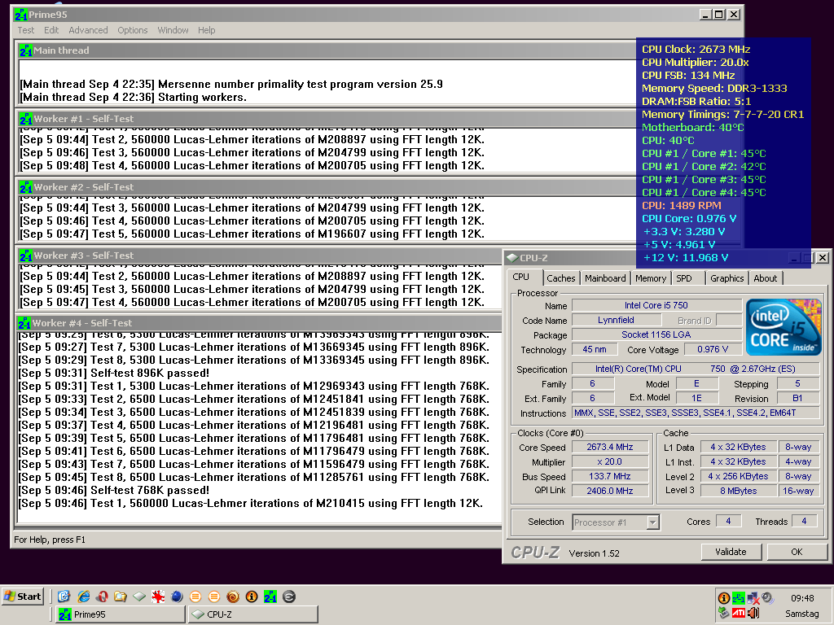Image resolution: width=834 pixels, height=625 pixels.
Task: Click the disconnected network tray icon
Action: pyautogui.click(x=753, y=598)
